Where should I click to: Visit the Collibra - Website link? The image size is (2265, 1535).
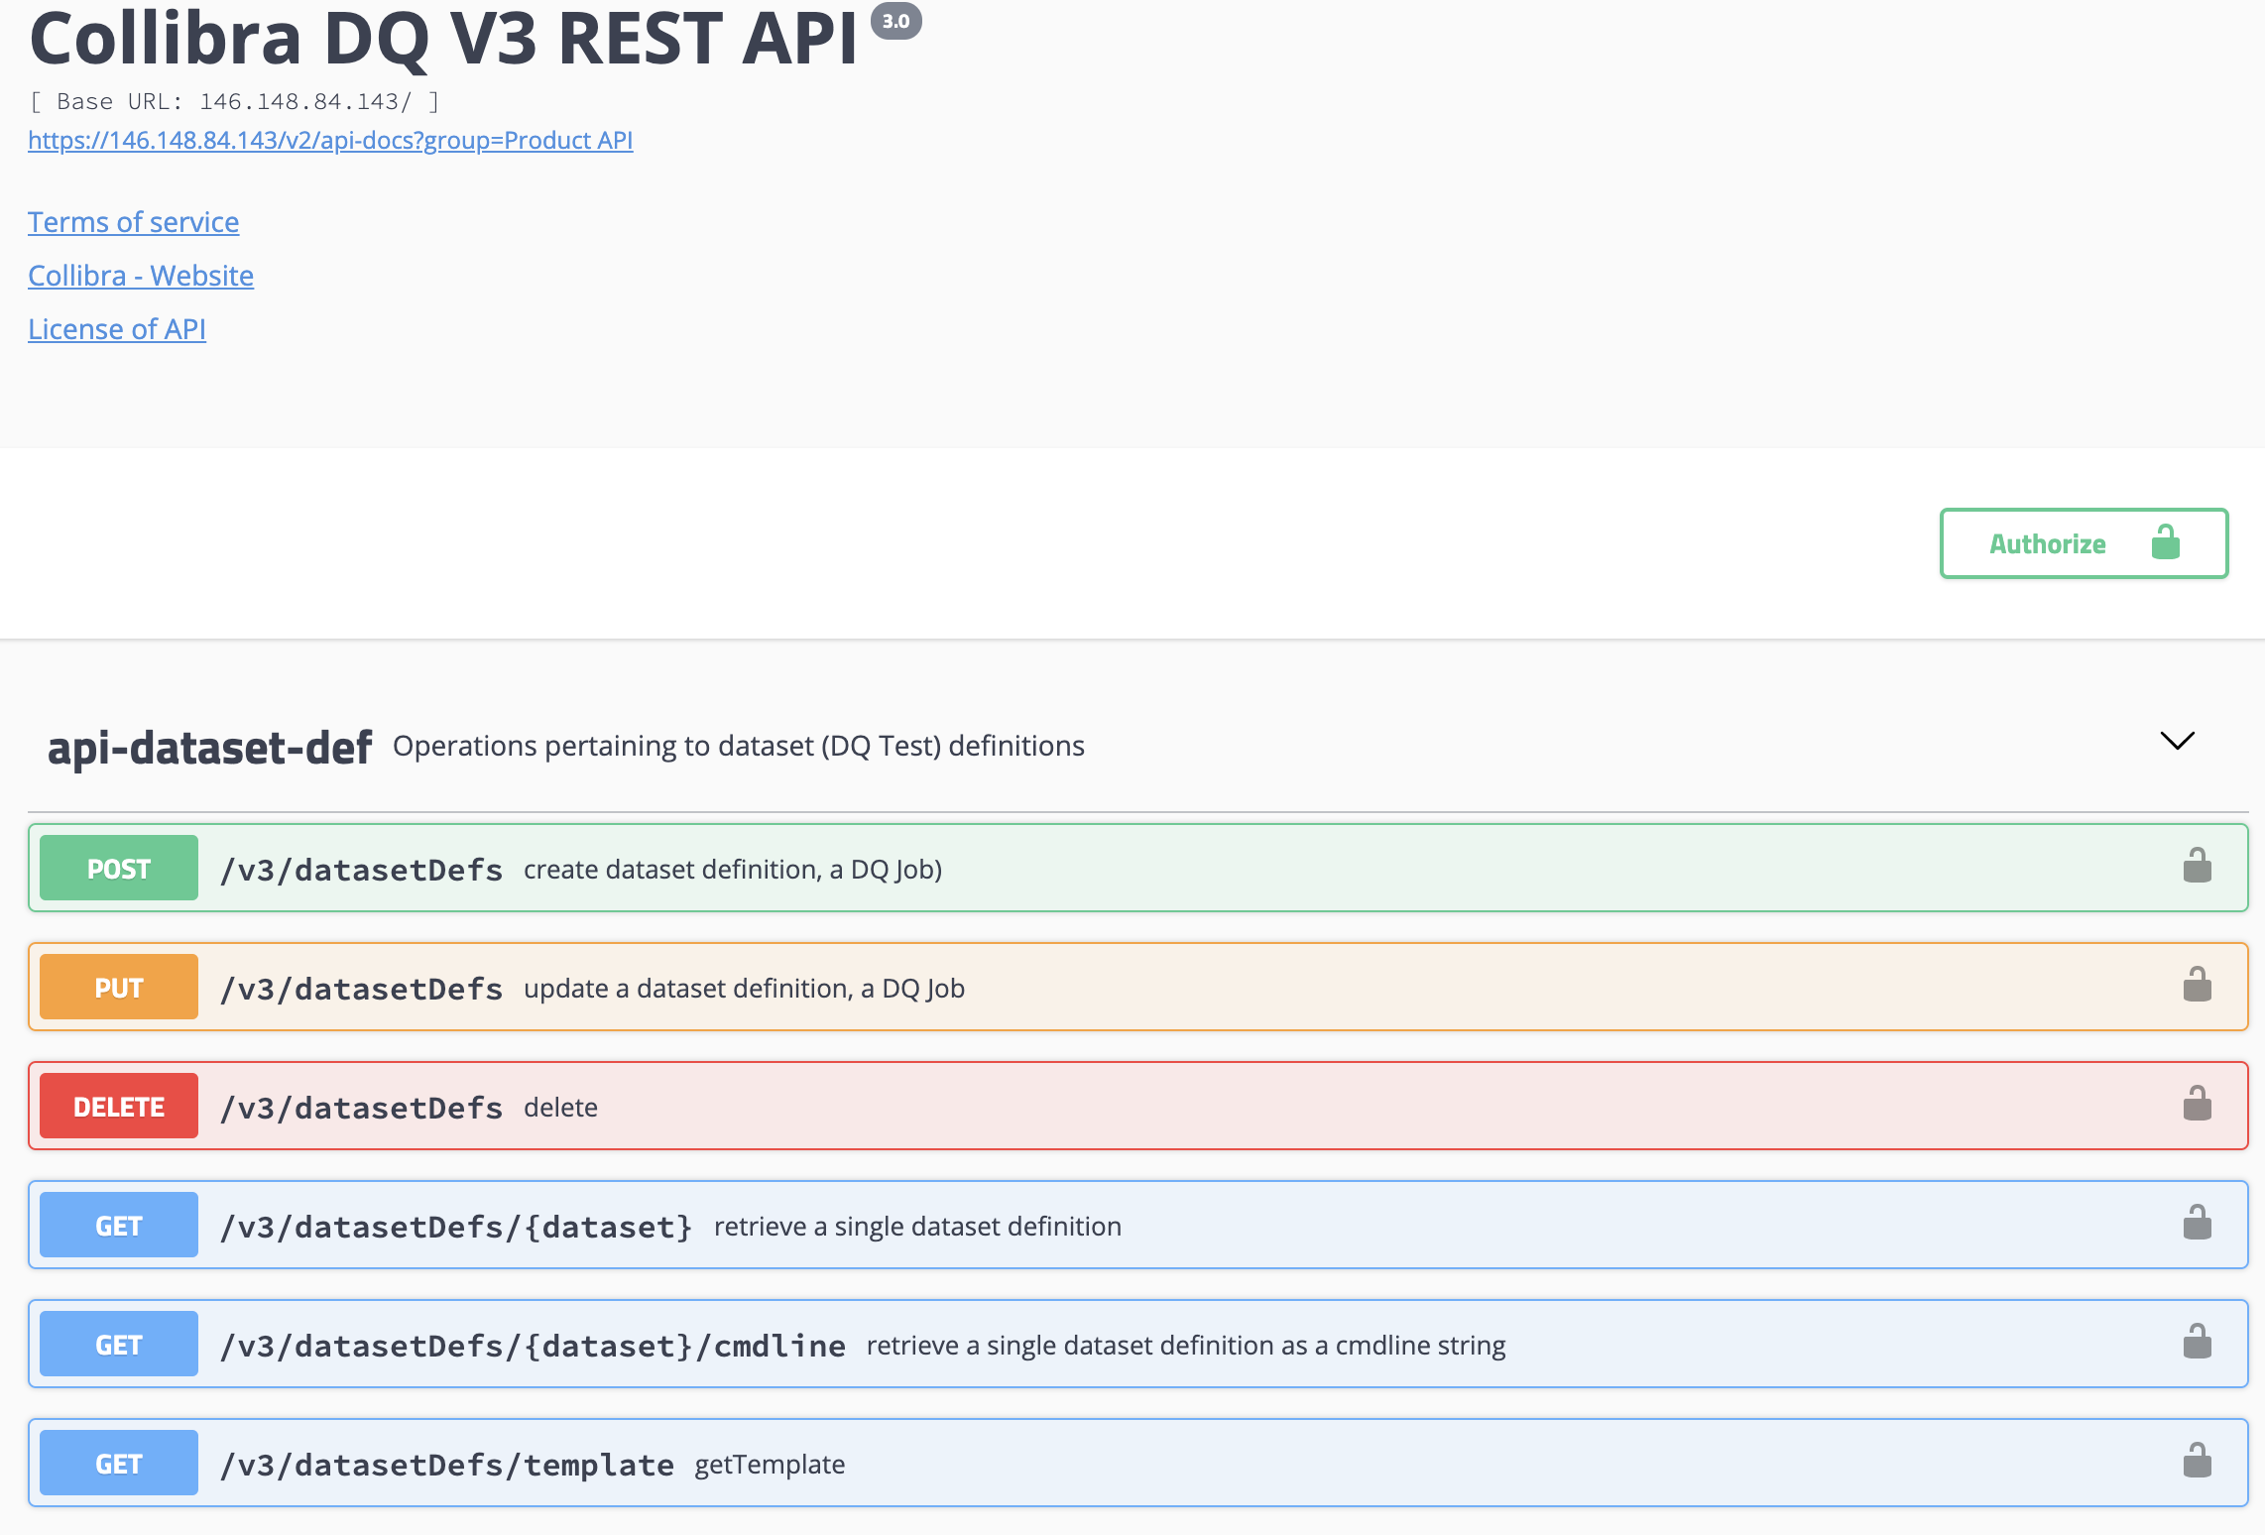click(x=141, y=276)
